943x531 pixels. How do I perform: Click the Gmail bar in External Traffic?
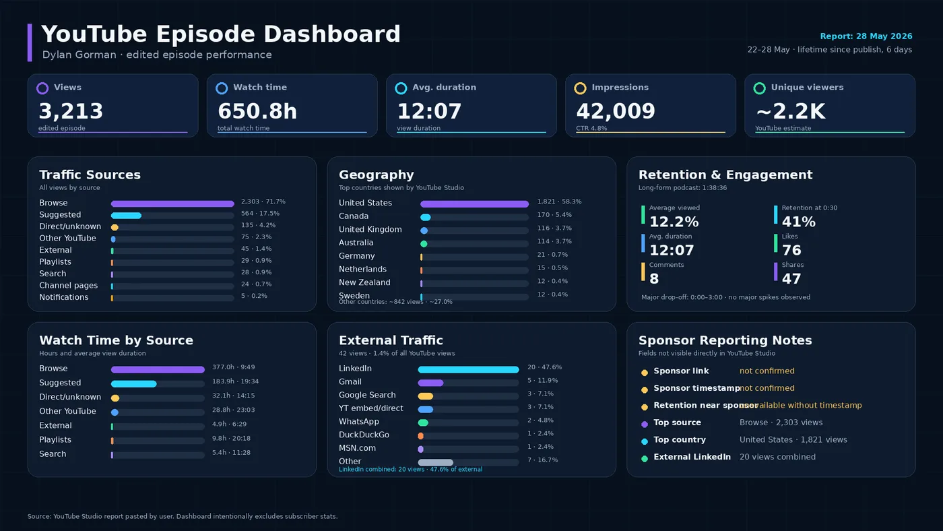click(x=430, y=383)
